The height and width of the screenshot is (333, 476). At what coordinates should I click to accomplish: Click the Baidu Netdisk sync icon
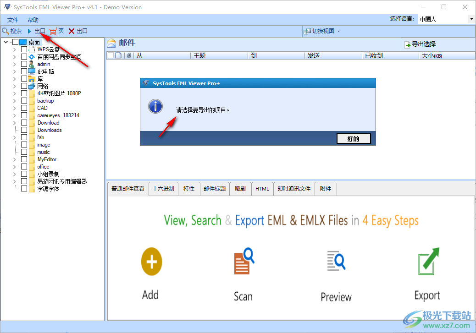tap(32, 57)
